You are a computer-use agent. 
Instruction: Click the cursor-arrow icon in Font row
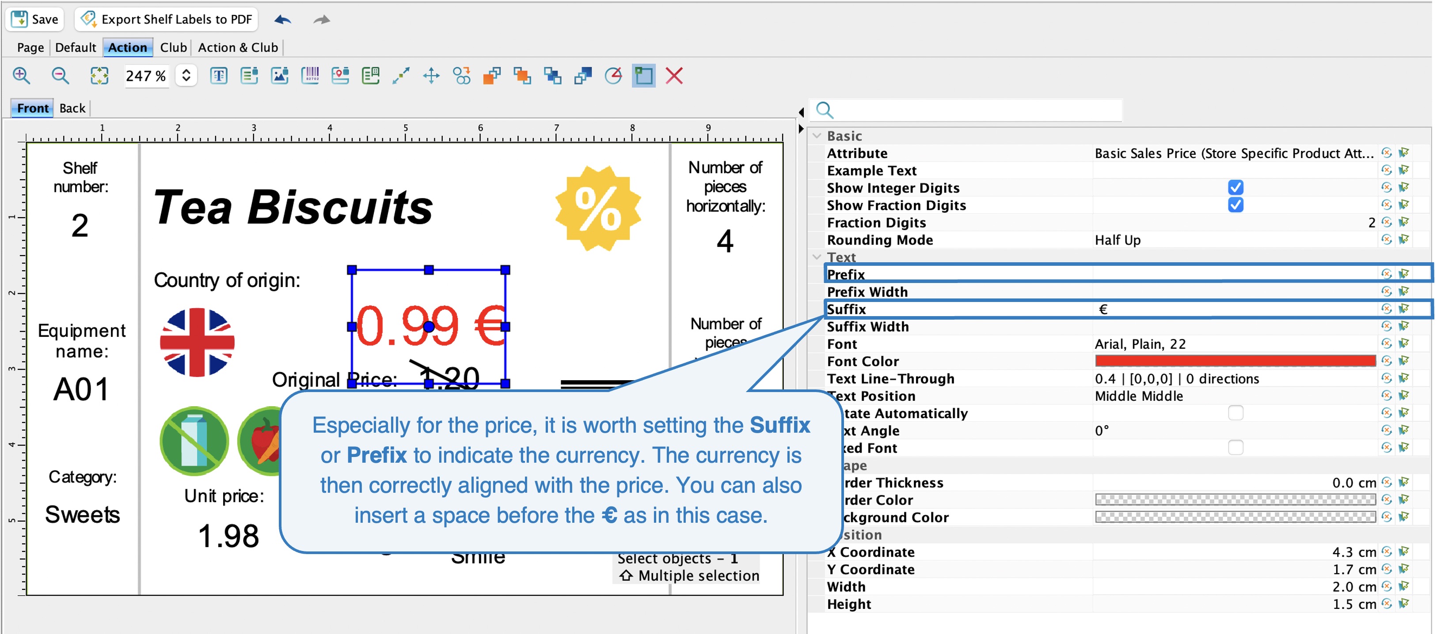point(1404,343)
